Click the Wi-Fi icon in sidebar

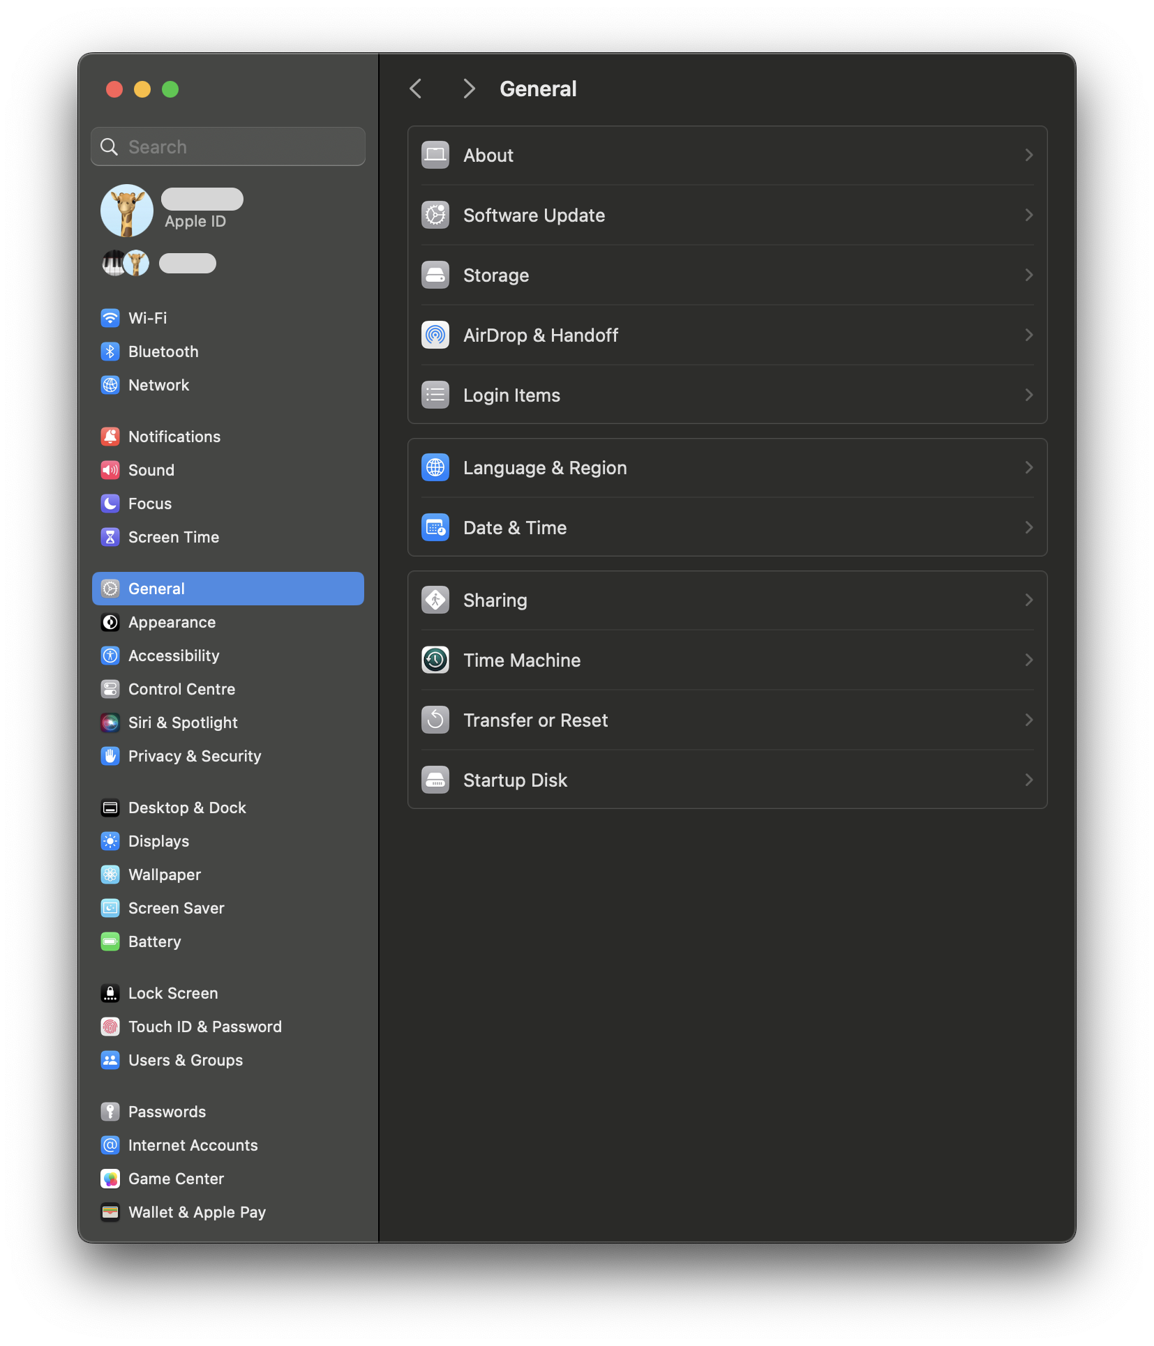coord(110,318)
